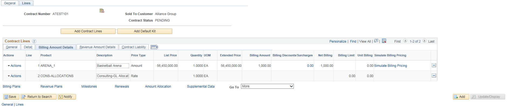This screenshot has width=507, height=107.
Task: Click the bottom Lines footer link
Action: tap(19, 105)
